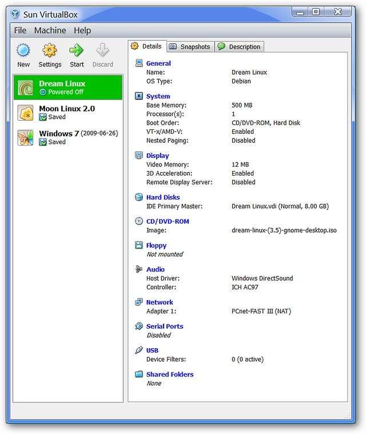Select the Details tab
The height and width of the screenshot is (434, 366).
pyautogui.click(x=147, y=46)
